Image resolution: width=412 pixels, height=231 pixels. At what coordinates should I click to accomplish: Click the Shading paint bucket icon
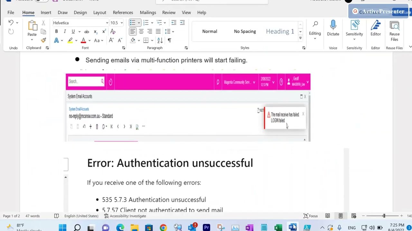point(133,40)
